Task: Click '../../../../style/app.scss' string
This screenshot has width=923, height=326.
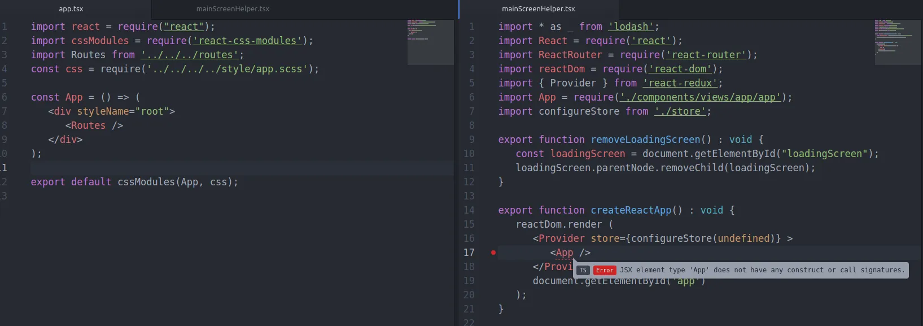Action: coord(227,69)
